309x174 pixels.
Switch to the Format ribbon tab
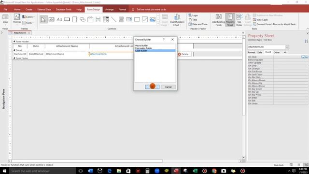coord(122,10)
